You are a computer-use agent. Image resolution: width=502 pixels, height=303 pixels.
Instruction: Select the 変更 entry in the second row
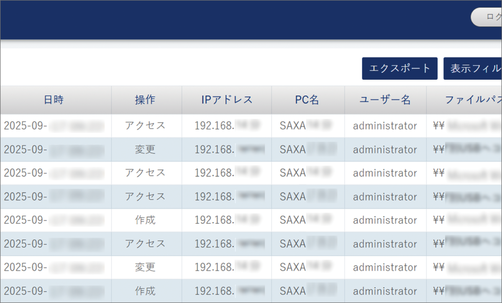click(146, 149)
